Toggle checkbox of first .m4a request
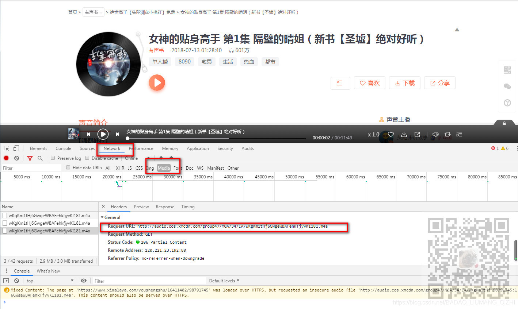The height and width of the screenshot is (309, 518). 5,215
